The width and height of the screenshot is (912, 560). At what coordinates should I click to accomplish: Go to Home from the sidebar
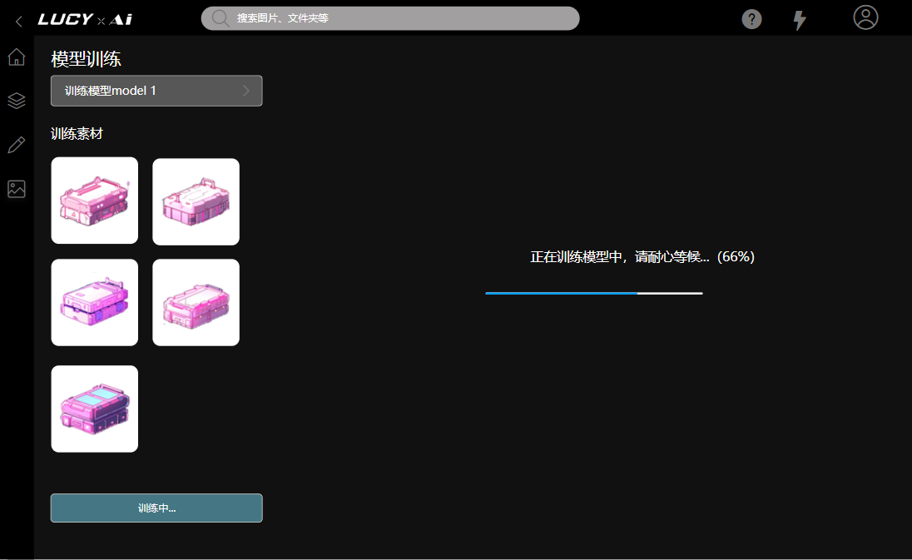point(17,57)
